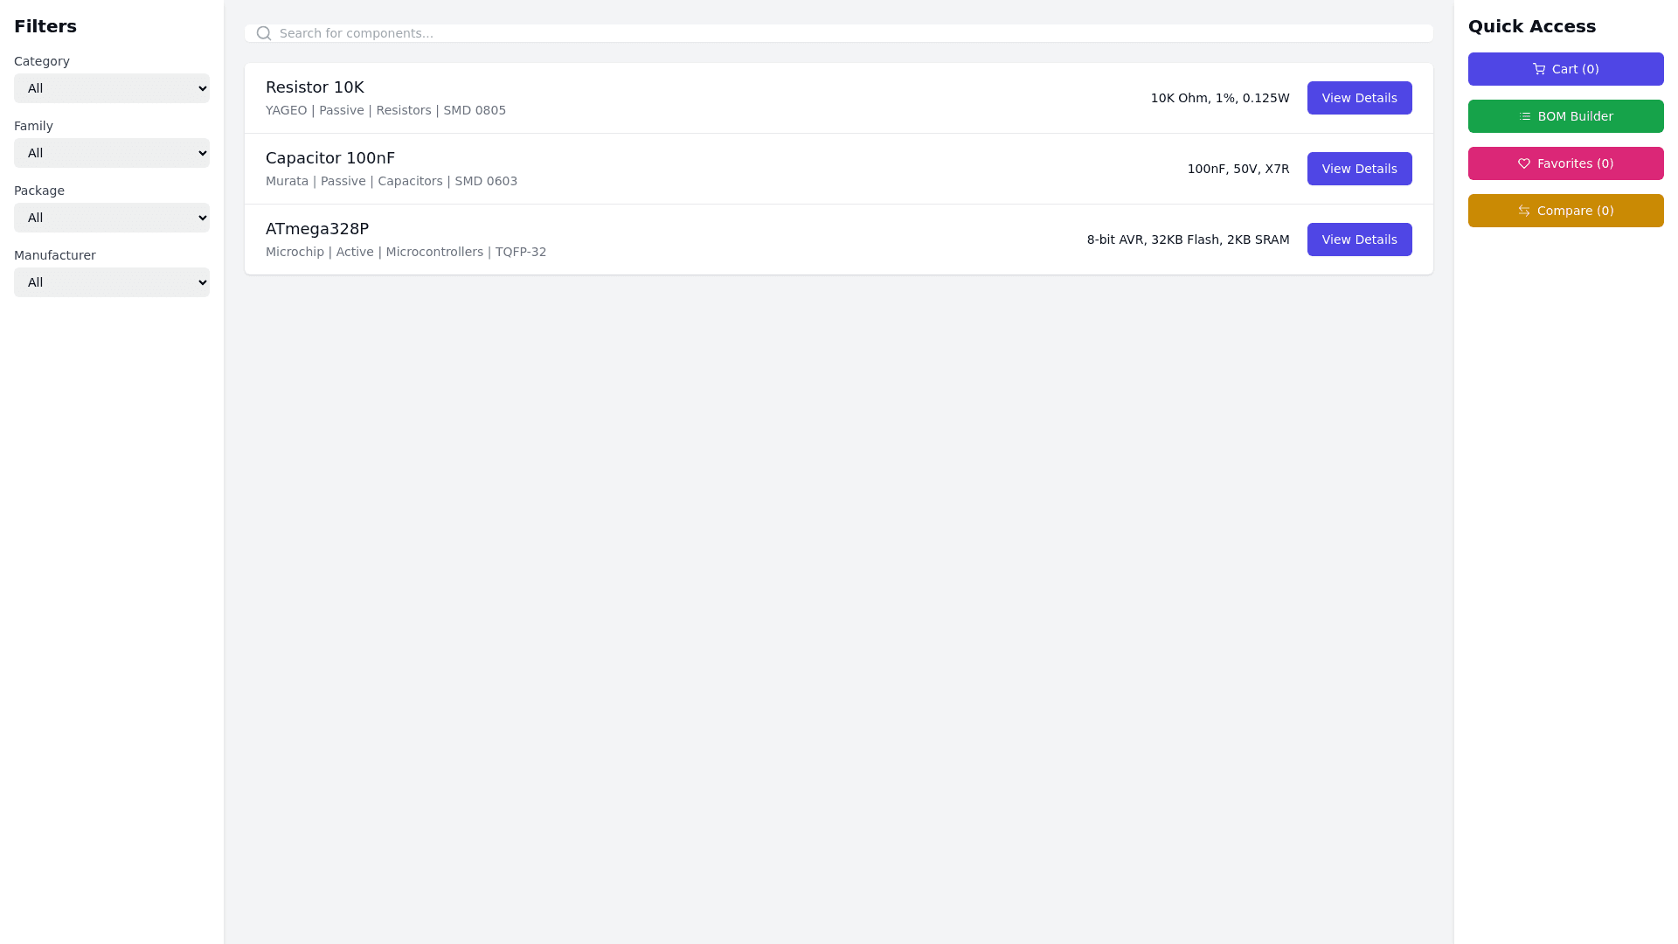This screenshot has width=1678, height=944.
Task: Select the Capacitor 100nF title
Action: click(x=330, y=158)
